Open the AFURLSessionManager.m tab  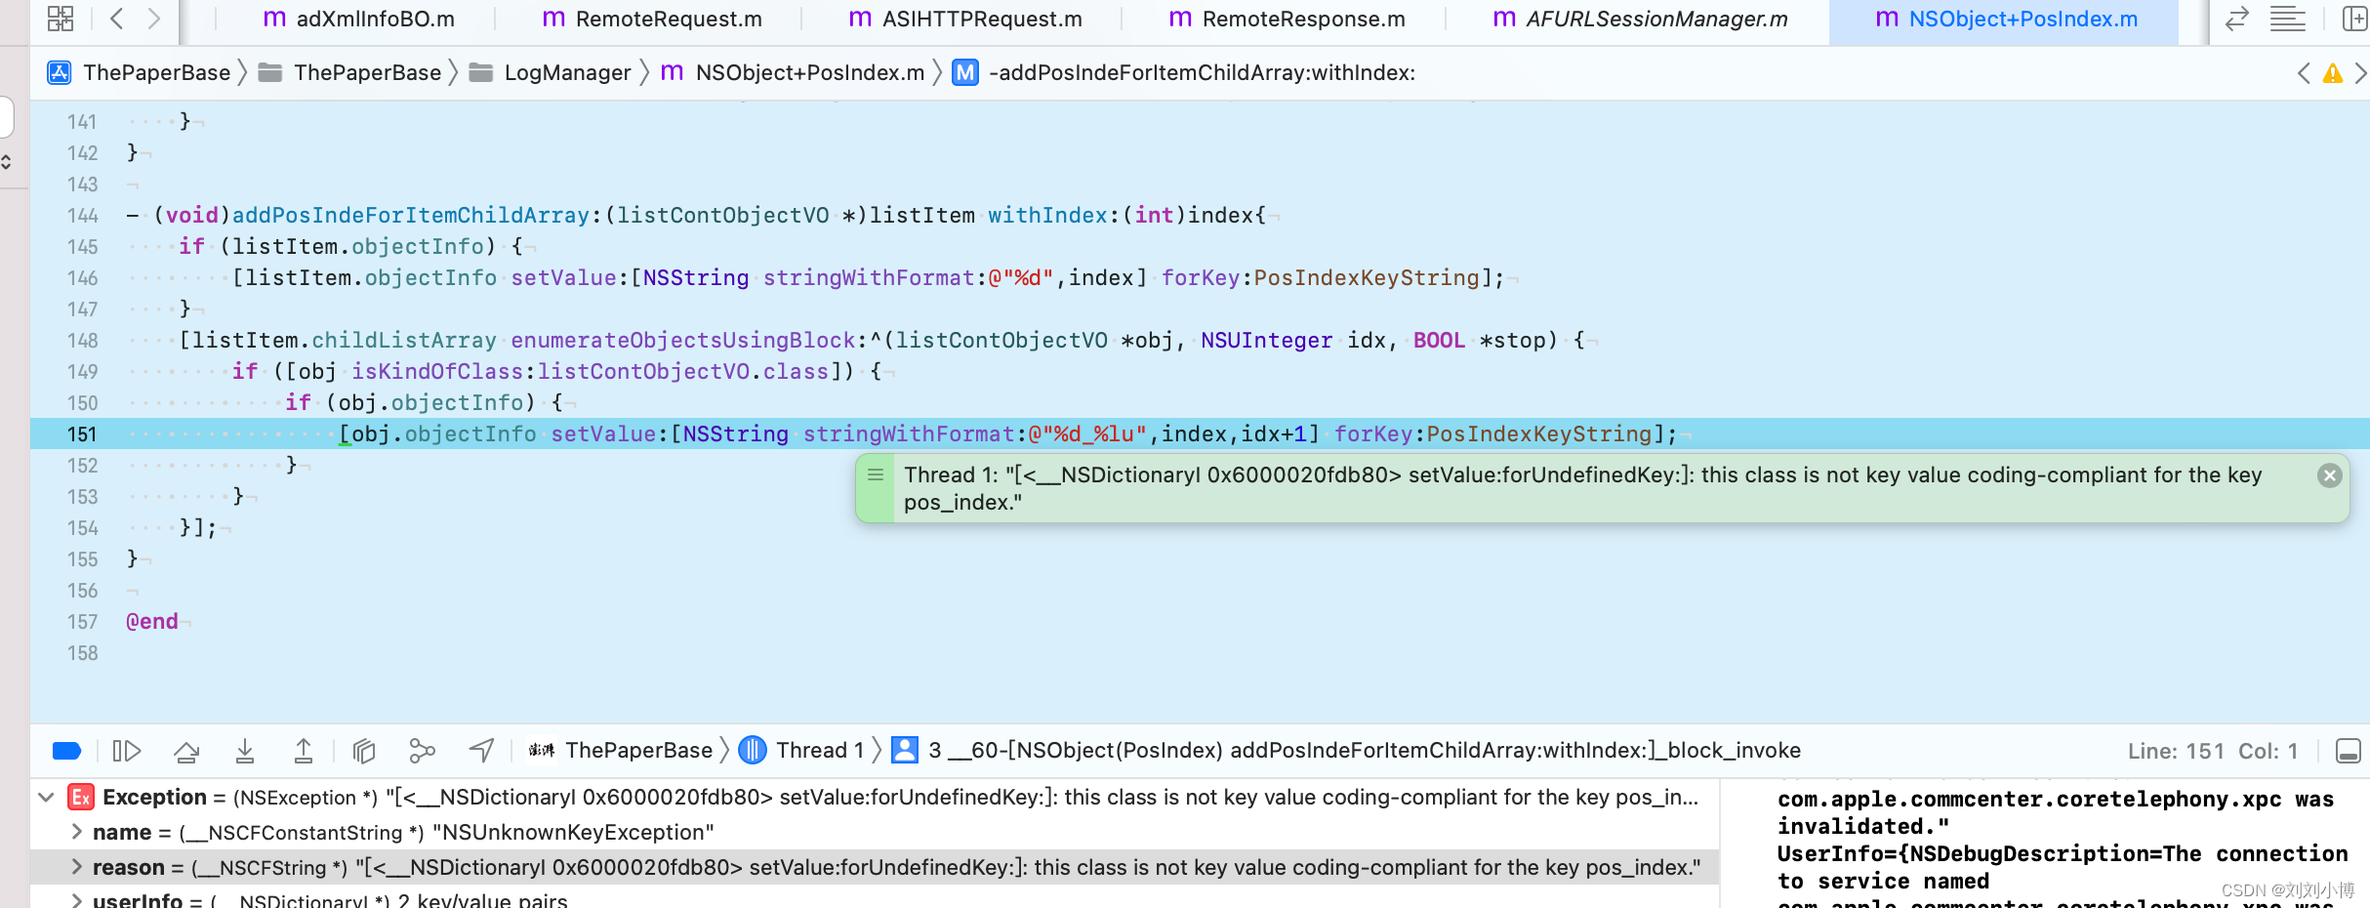[1640, 19]
